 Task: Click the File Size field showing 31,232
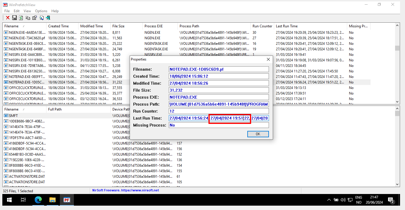coord(219,90)
